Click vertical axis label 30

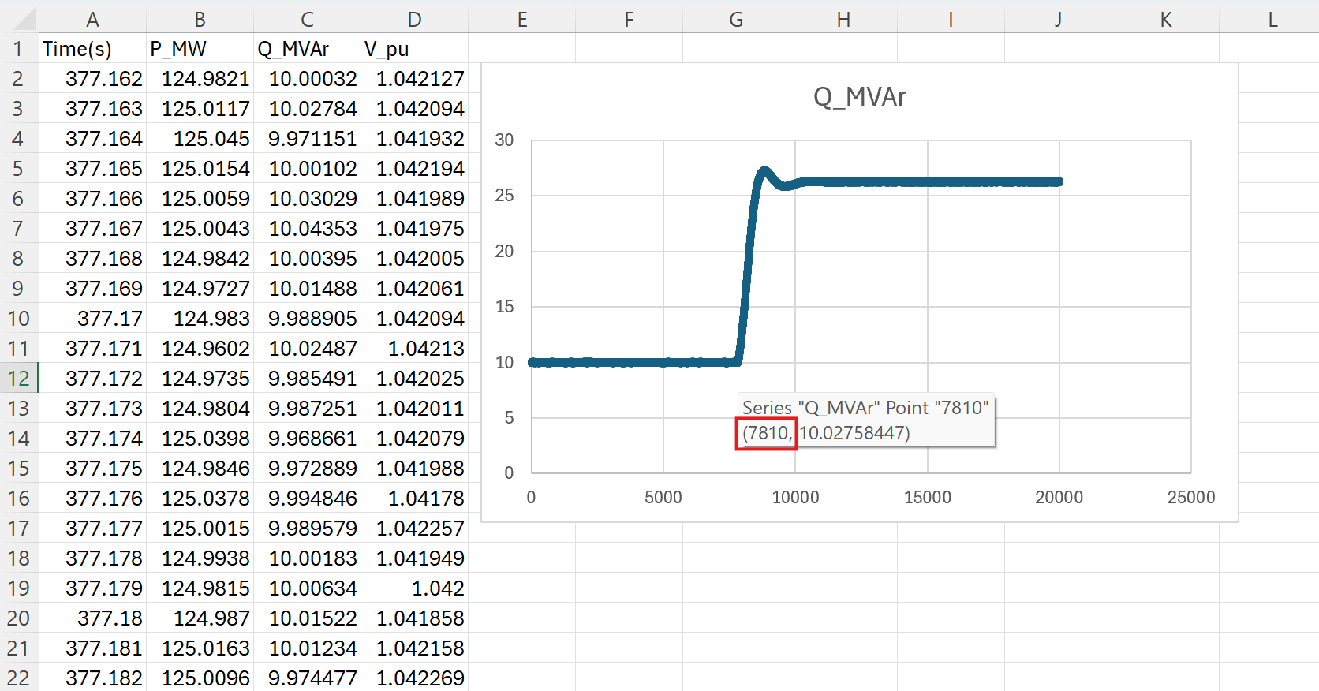[504, 140]
